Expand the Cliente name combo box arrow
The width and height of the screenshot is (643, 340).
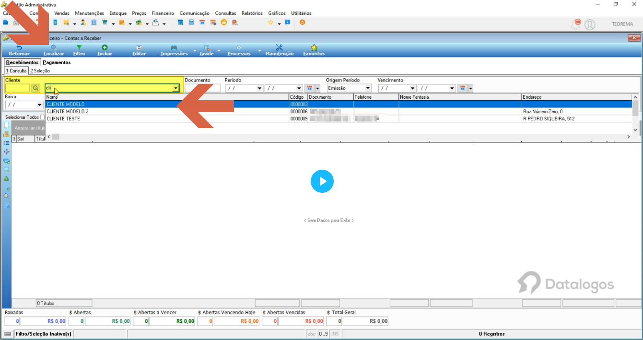pos(175,88)
